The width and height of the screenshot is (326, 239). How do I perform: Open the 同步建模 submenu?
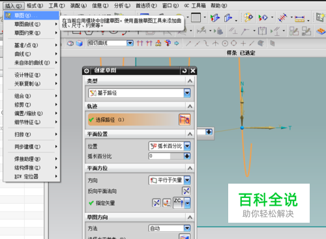pyautogui.click(x=32, y=147)
